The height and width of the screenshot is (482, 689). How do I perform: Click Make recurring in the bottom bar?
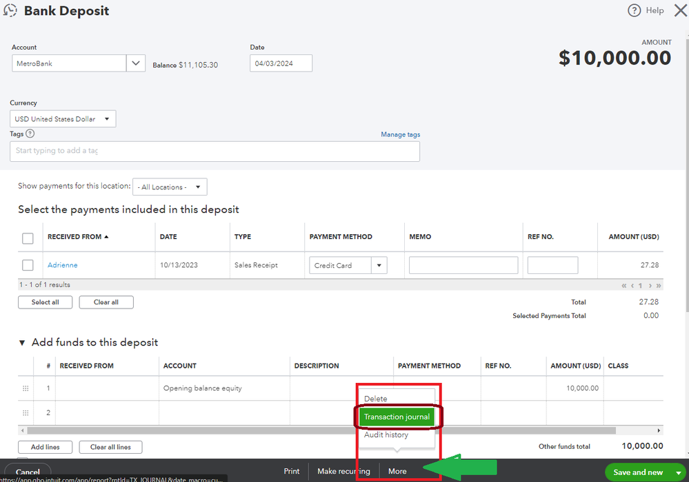(343, 471)
